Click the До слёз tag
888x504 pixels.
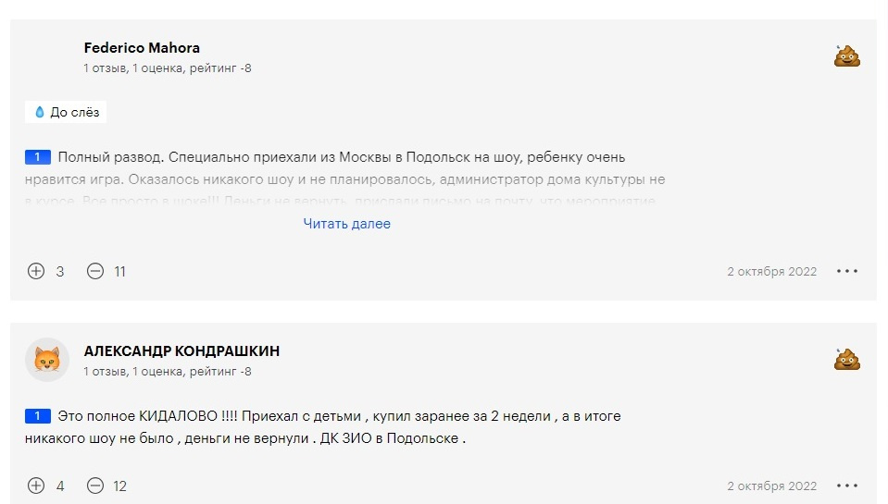tap(66, 113)
